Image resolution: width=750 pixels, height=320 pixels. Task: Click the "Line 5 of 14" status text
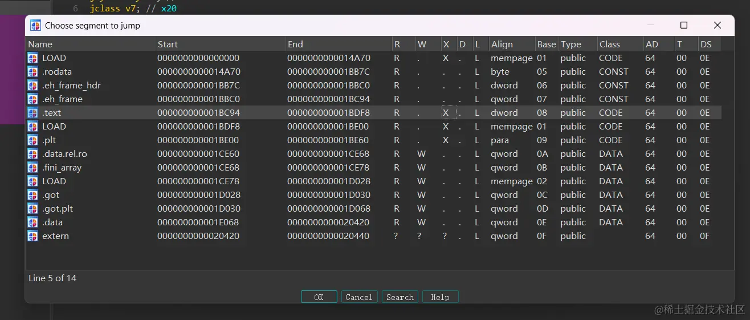[52, 278]
